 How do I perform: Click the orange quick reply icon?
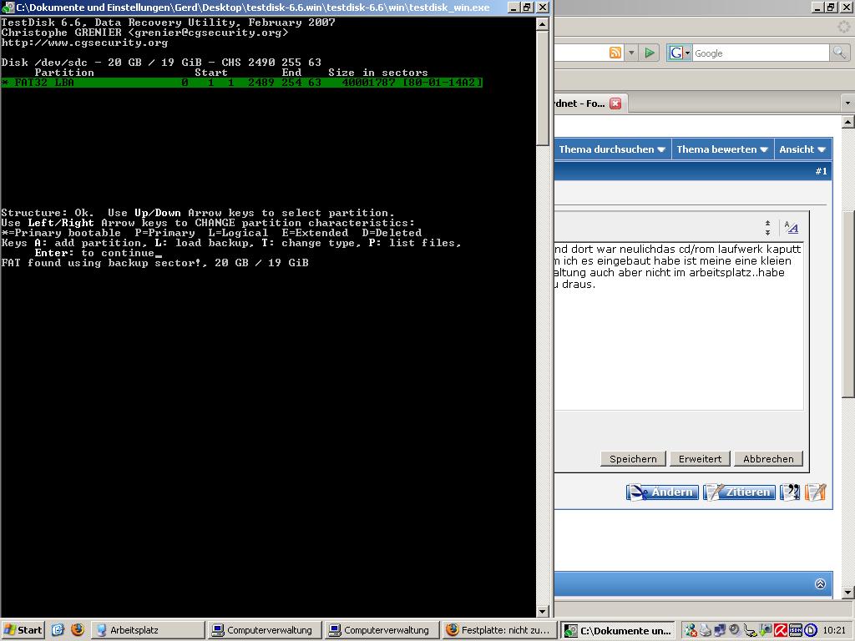point(816,492)
